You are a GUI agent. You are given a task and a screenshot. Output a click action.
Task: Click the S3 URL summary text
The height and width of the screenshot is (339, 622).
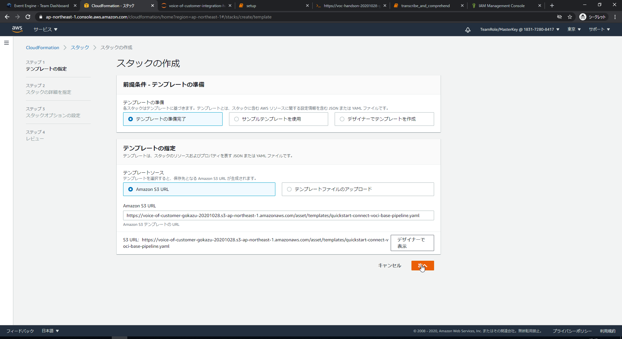pos(256,243)
